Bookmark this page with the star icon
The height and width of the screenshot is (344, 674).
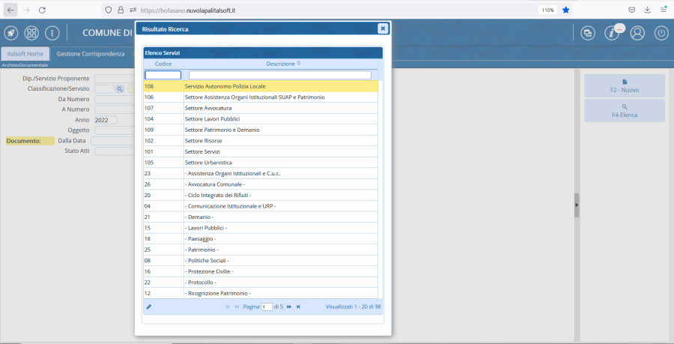566,10
